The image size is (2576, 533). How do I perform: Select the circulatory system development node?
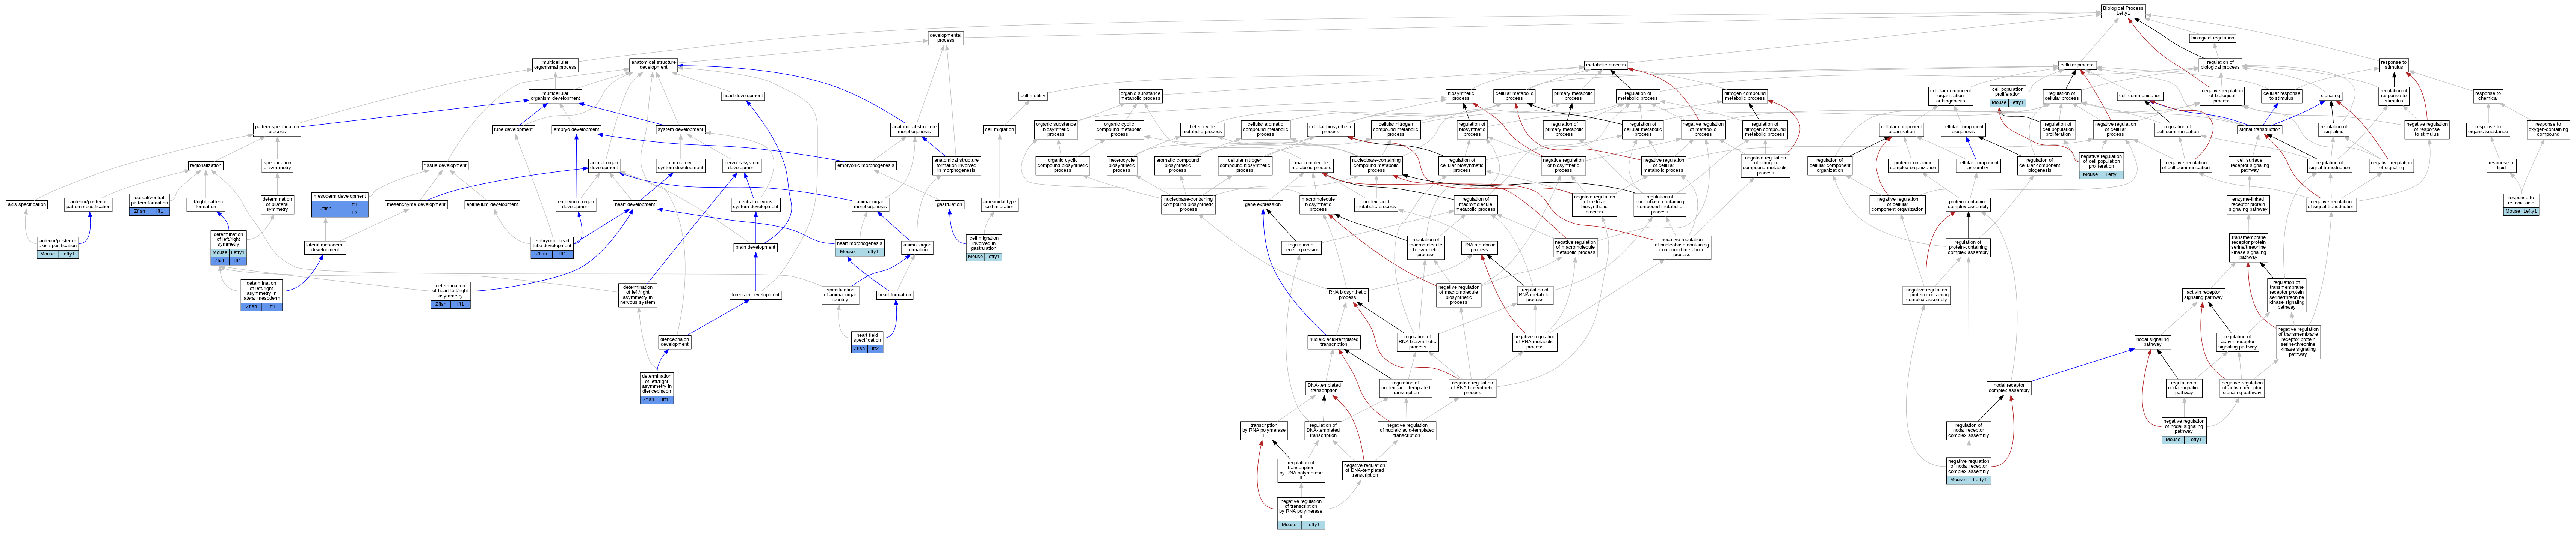point(680,166)
